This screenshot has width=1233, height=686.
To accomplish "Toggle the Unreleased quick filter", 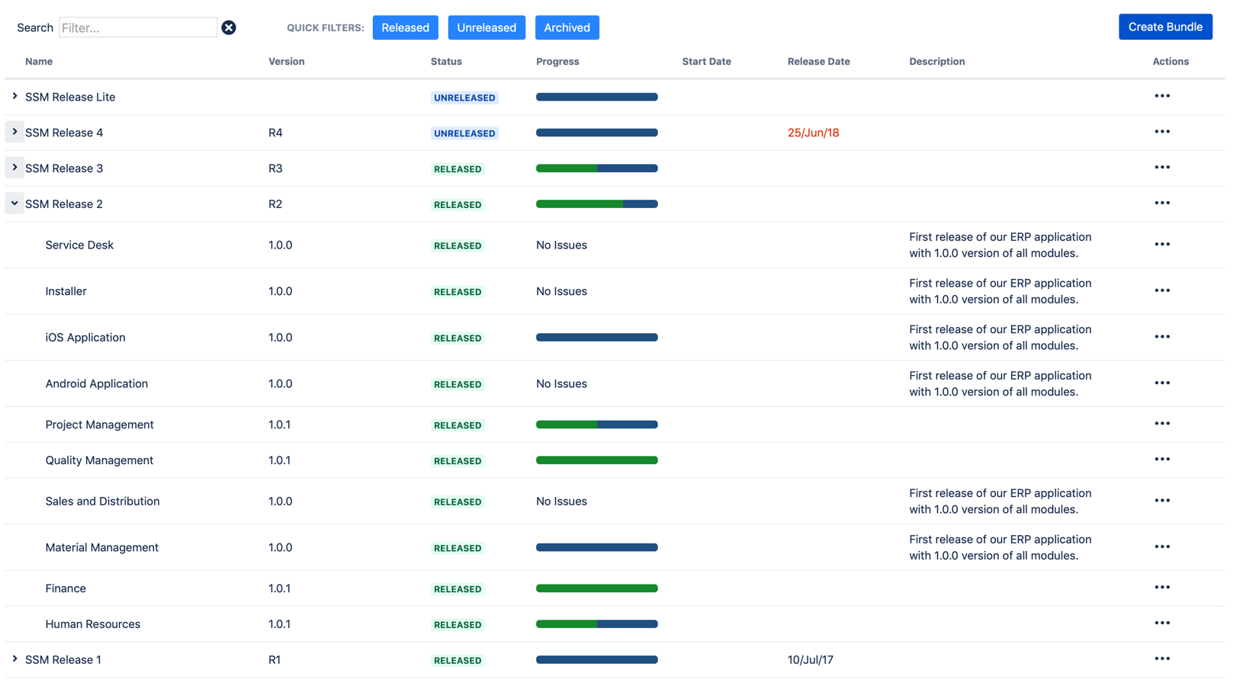I will point(486,27).
